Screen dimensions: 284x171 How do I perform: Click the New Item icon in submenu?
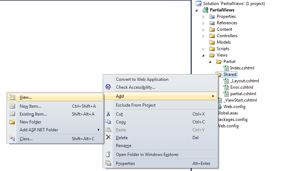coord(12,106)
